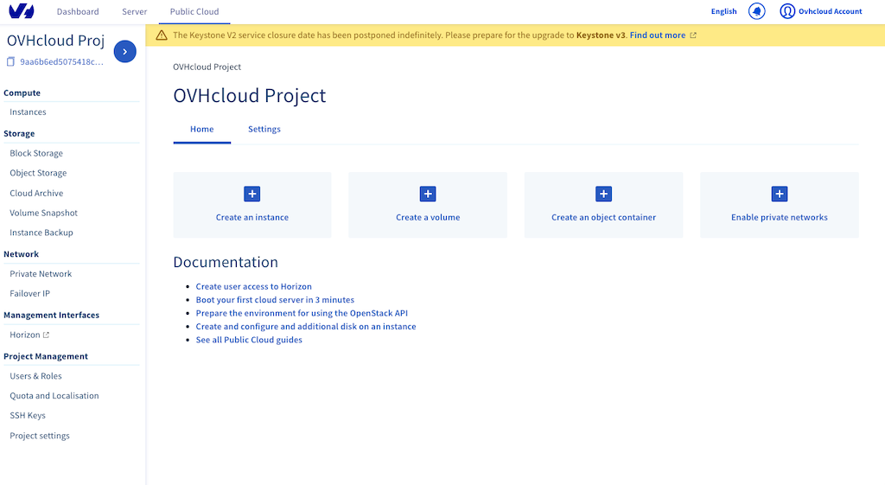Open the English language selector
Viewport: 885px width, 485px height.
pos(723,11)
